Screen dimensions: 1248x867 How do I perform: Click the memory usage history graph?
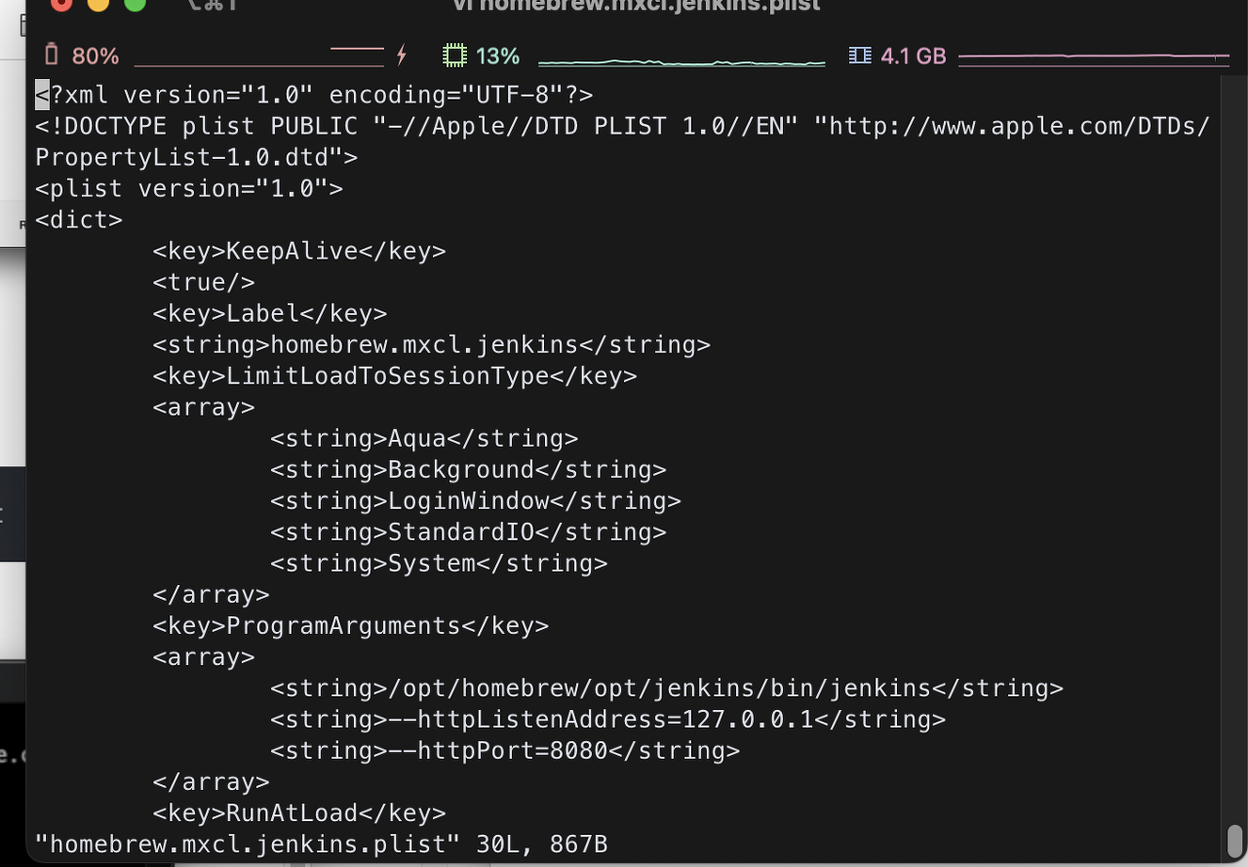[1094, 59]
